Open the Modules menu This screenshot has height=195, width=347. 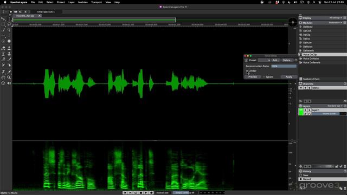(83, 2)
